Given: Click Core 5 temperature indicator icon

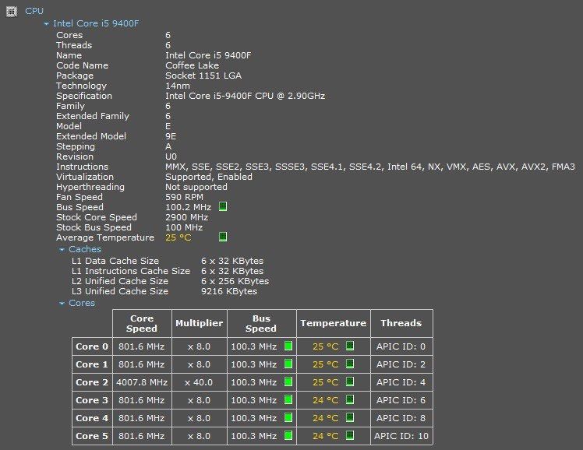Looking at the screenshot, I should (x=350, y=435).
